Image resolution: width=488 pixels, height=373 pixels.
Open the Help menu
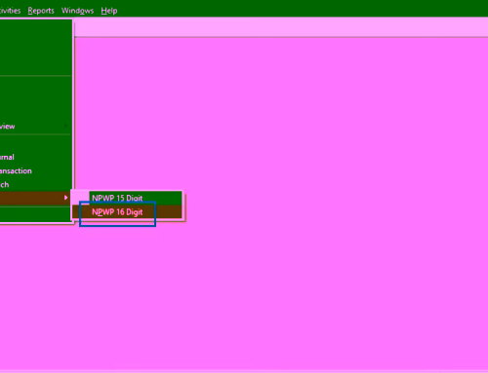(109, 11)
